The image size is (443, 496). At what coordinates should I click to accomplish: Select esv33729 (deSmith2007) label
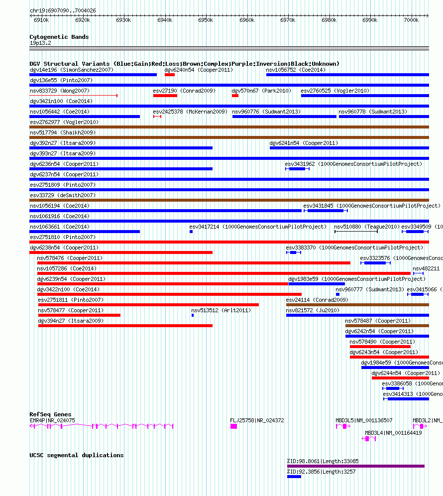[63, 195]
